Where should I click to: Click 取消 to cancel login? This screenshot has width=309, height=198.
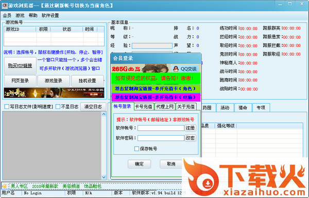170,164
